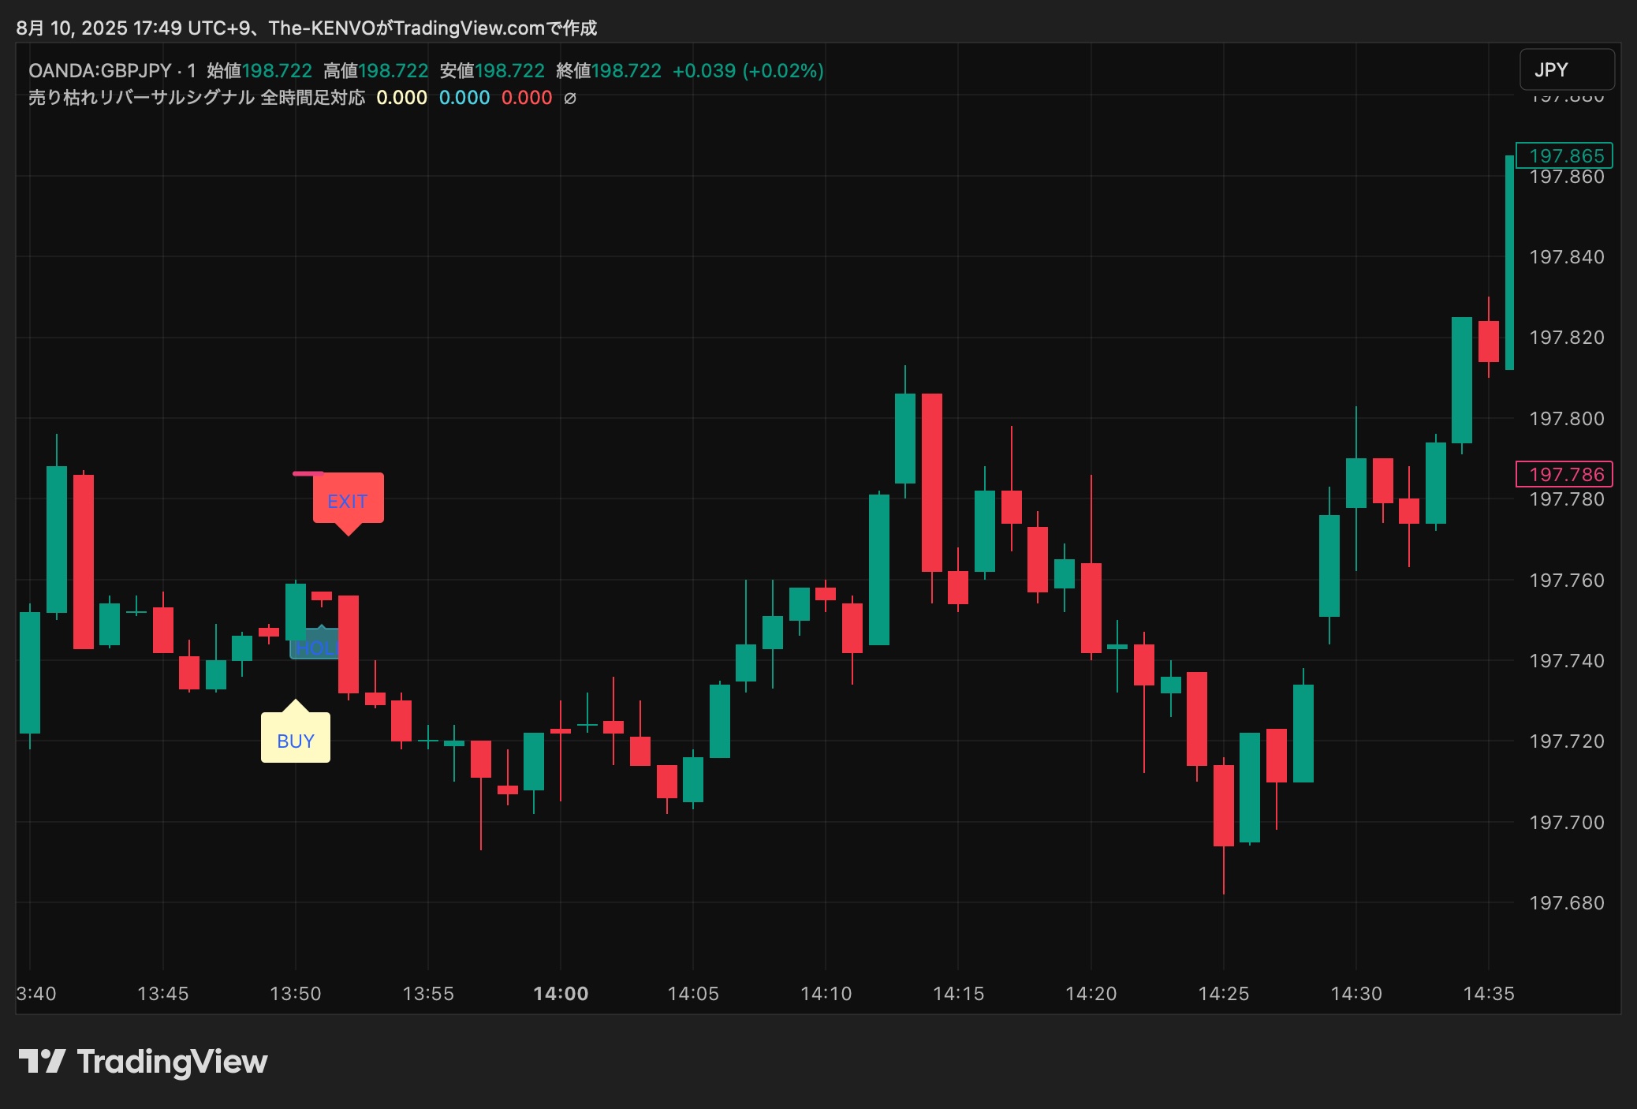Click the yellow 0.000 indicator value
This screenshot has height=1109, width=1637.
pos(401,98)
